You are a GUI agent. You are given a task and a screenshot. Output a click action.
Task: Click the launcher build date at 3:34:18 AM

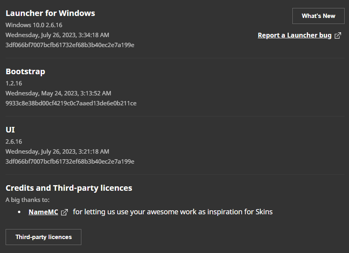click(57, 35)
